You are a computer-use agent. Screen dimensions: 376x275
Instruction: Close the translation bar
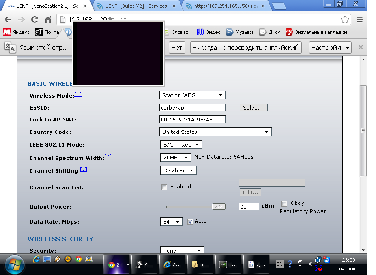360,47
